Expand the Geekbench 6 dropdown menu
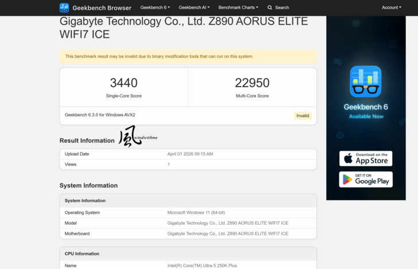Viewport: 418px width, 269px height. [155, 7]
